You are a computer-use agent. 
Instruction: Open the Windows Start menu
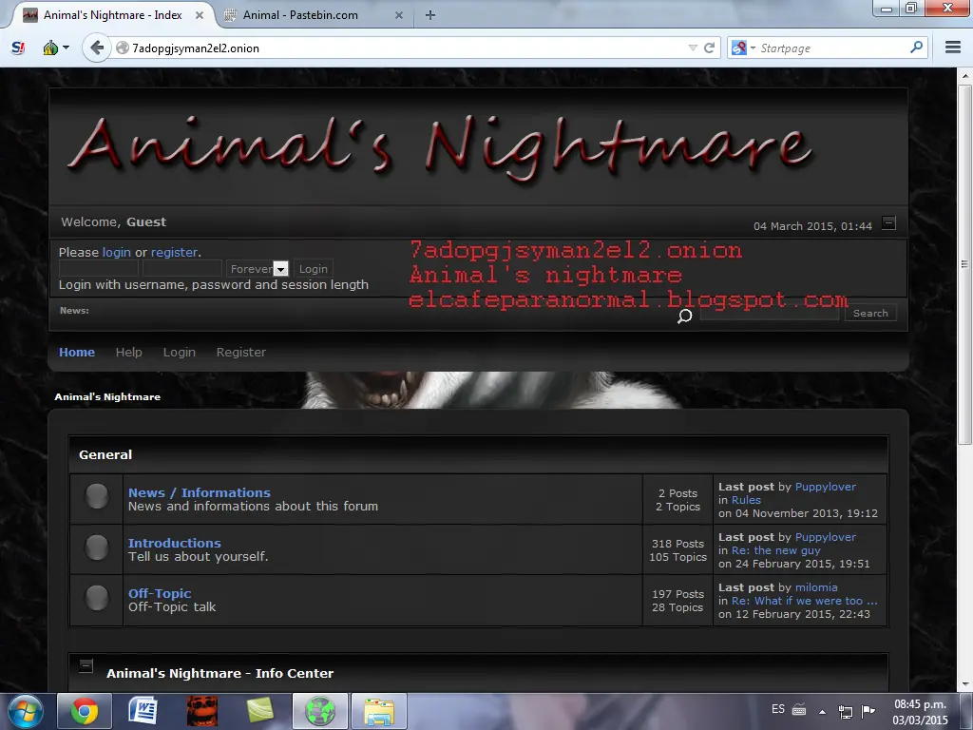[x=26, y=711]
